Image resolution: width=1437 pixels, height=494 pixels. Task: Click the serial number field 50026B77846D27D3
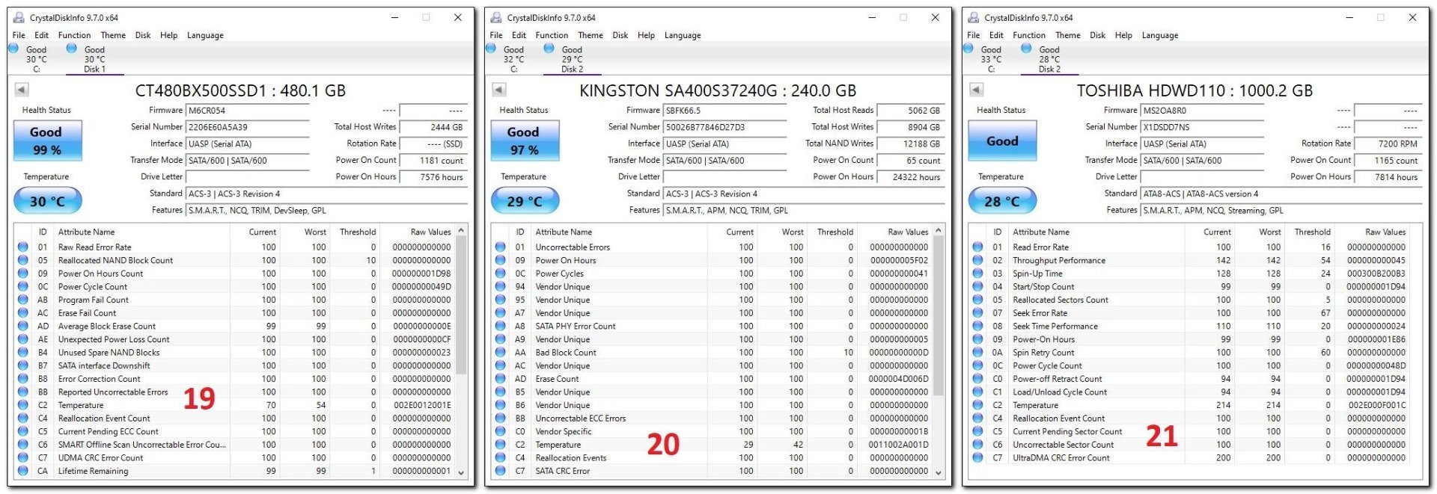click(725, 127)
